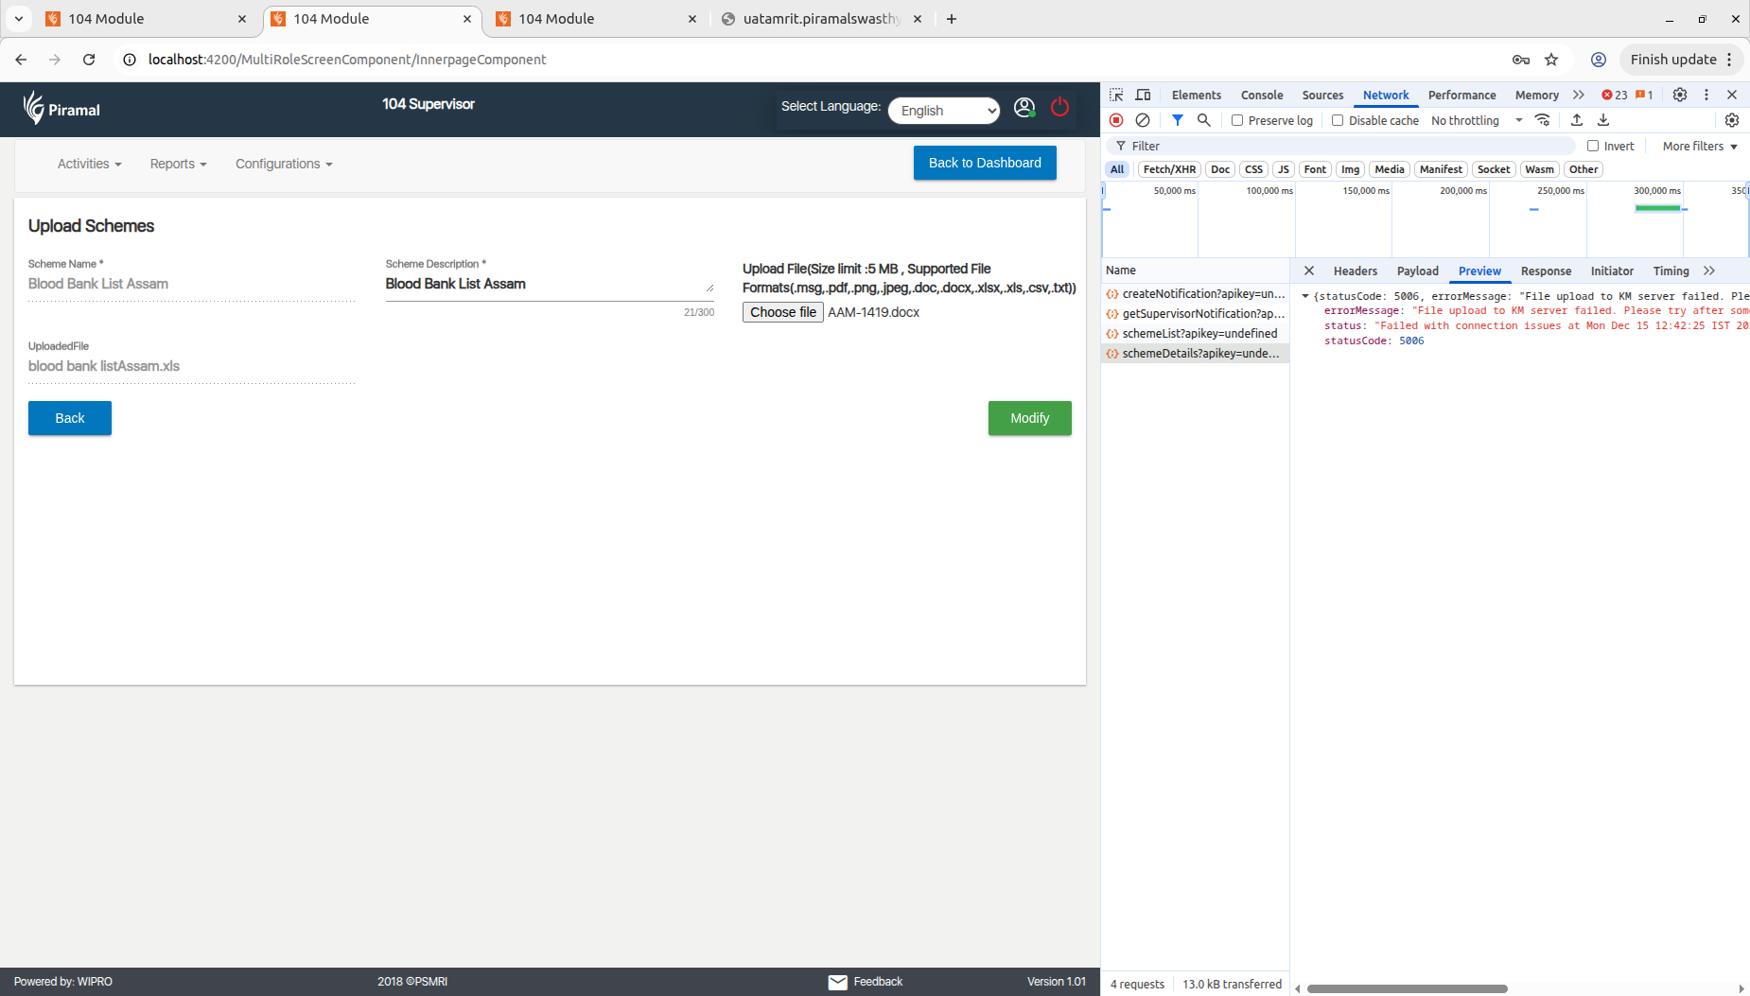Click the DevTools inspect element icon

(1116, 95)
